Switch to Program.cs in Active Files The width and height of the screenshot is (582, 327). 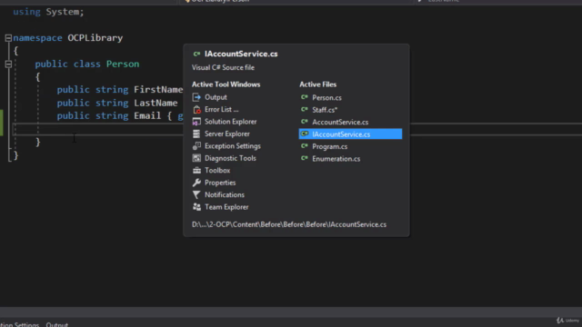(329, 146)
